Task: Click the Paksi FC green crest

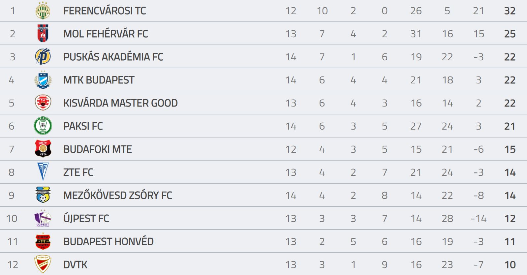Action: 43,126
